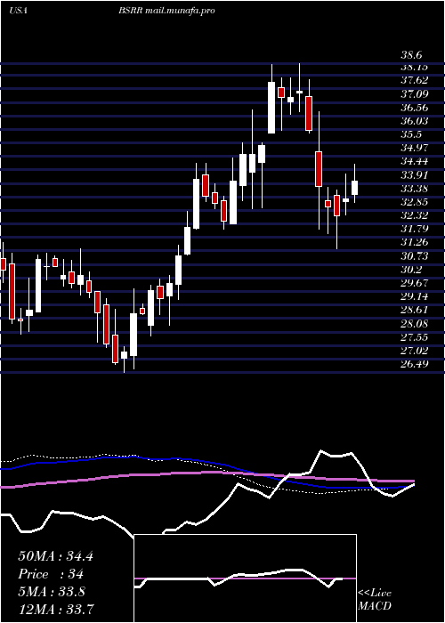
Task: Click the 29.14 price axis label
Action: 415,296
